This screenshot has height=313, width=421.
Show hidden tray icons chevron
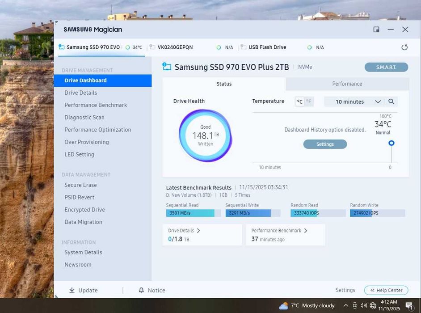(346, 305)
